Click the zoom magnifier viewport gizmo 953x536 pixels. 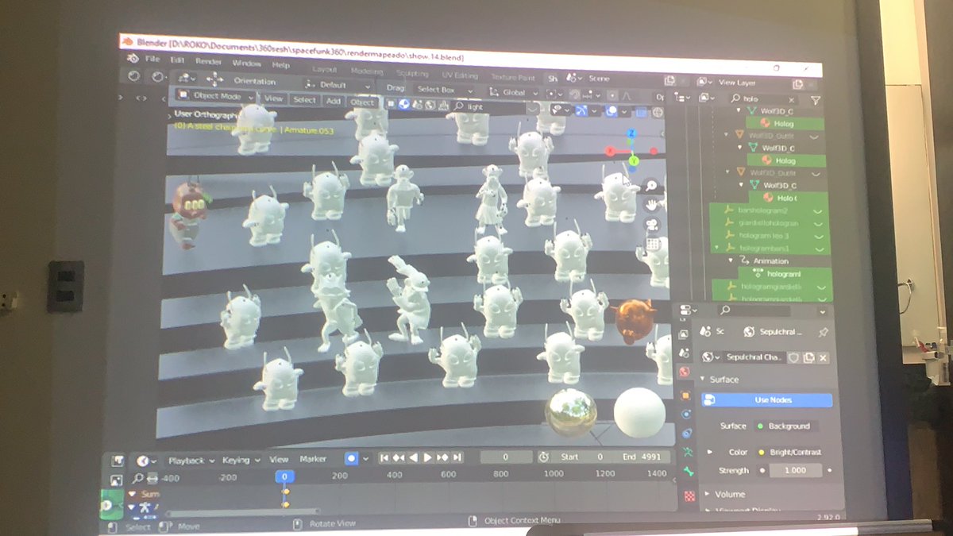tap(651, 185)
